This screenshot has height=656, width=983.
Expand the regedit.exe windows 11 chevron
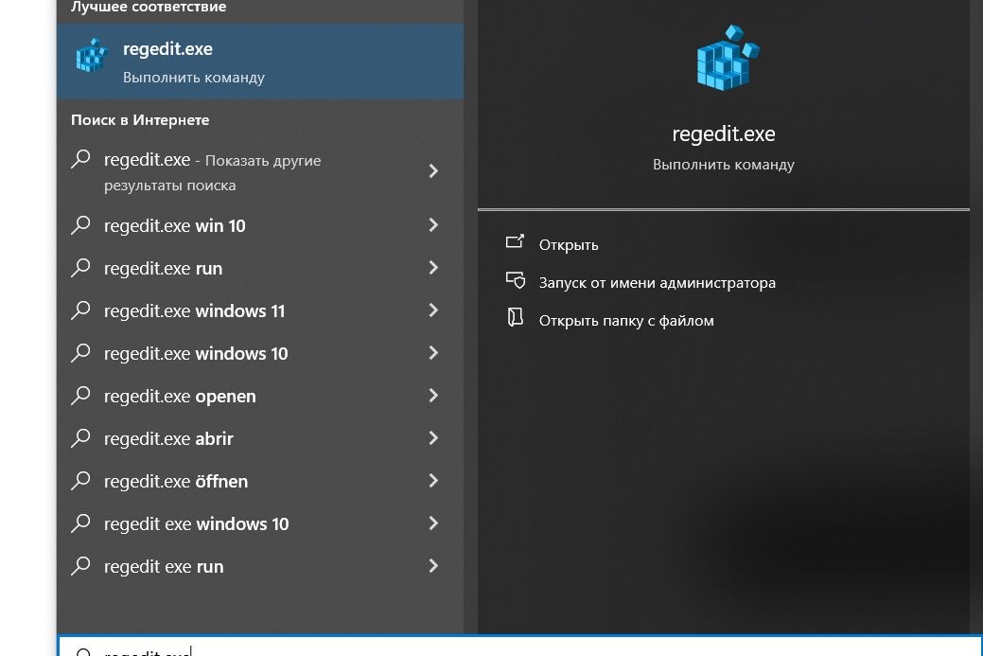click(x=433, y=310)
